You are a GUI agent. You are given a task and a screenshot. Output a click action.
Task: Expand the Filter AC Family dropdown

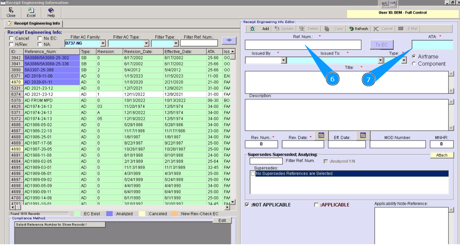[103, 43]
